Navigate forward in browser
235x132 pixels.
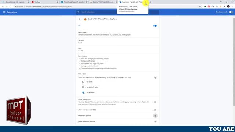[7, 7]
